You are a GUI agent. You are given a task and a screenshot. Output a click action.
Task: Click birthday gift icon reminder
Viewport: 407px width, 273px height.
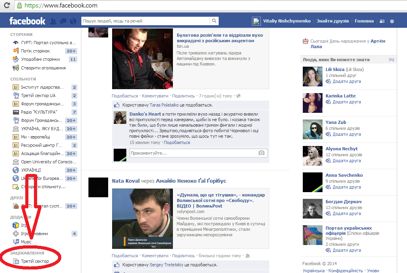306,41
